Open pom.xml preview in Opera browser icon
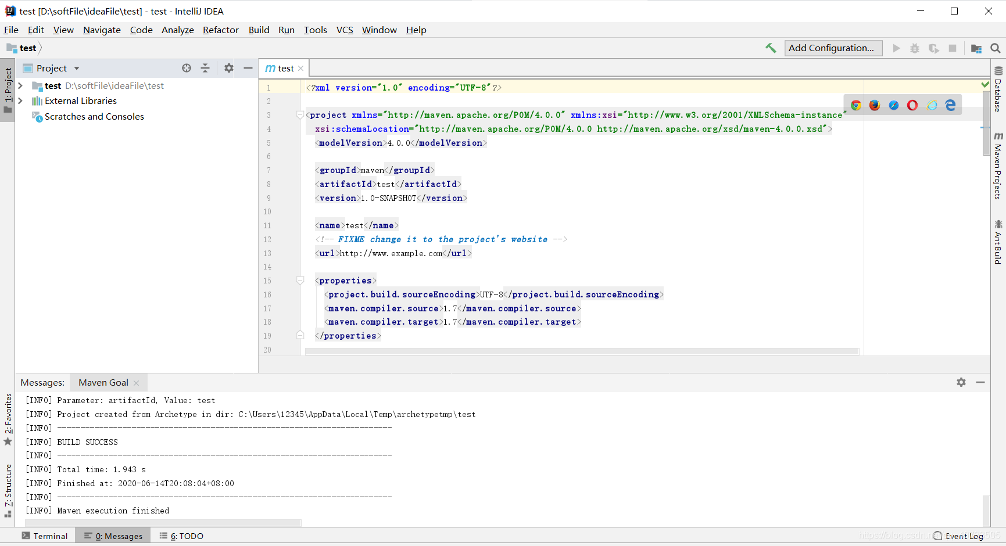 tap(912, 105)
